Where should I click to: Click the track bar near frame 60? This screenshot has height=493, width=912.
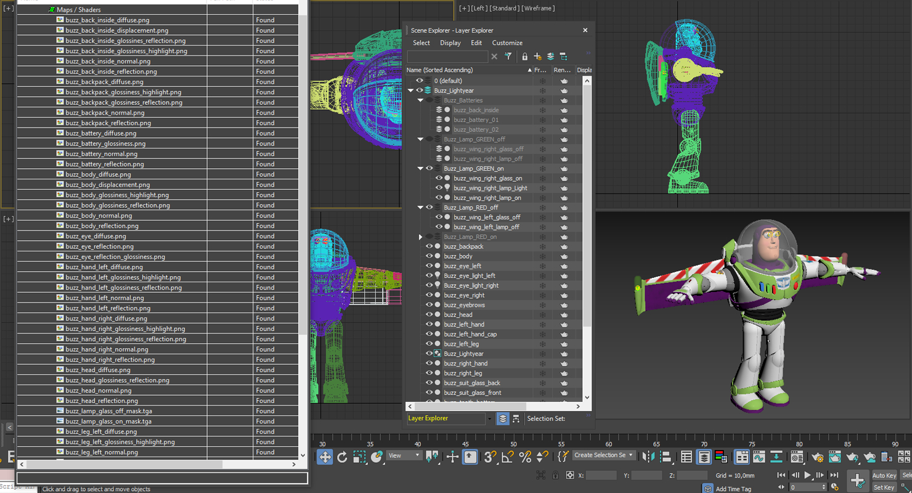tap(609, 444)
